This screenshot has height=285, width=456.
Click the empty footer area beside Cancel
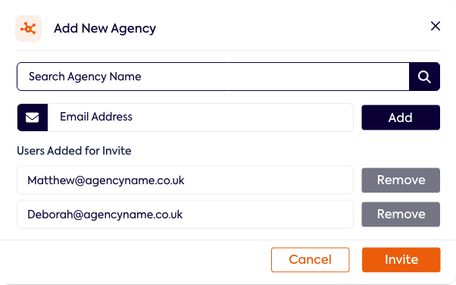pos(136,260)
